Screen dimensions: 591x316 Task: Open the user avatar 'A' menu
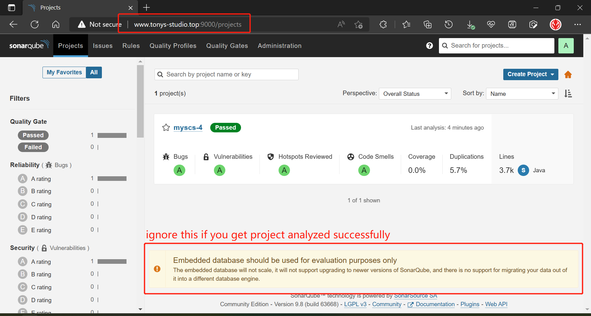tap(566, 46)
